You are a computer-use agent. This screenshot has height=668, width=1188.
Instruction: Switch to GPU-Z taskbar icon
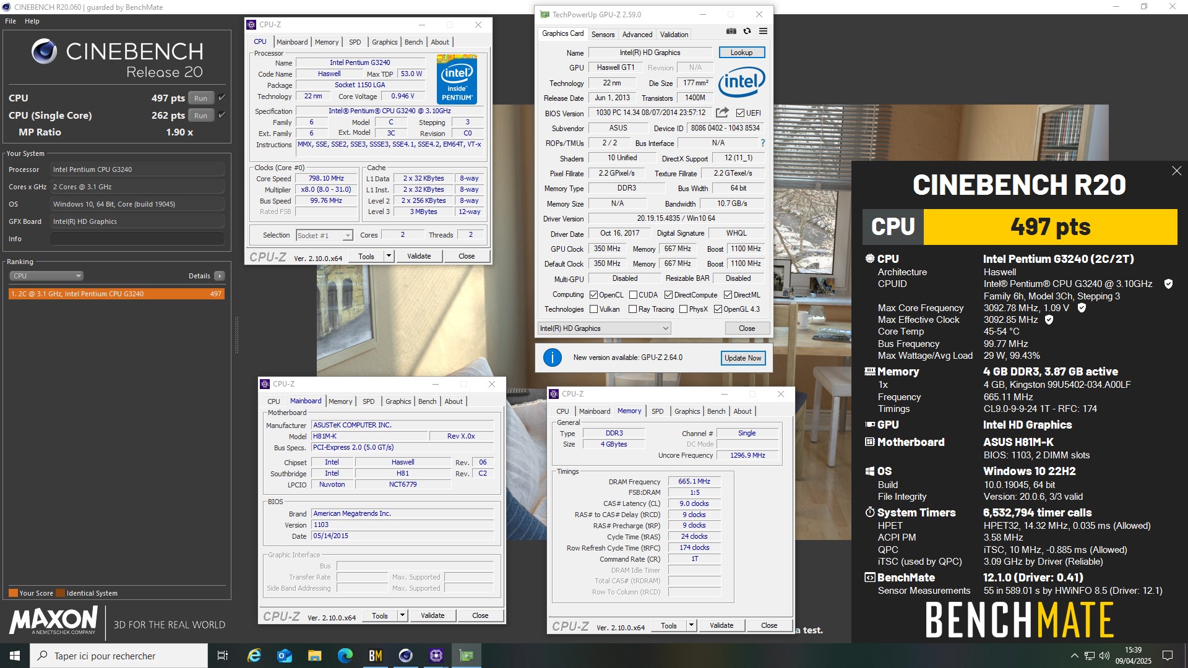(467, 656)
